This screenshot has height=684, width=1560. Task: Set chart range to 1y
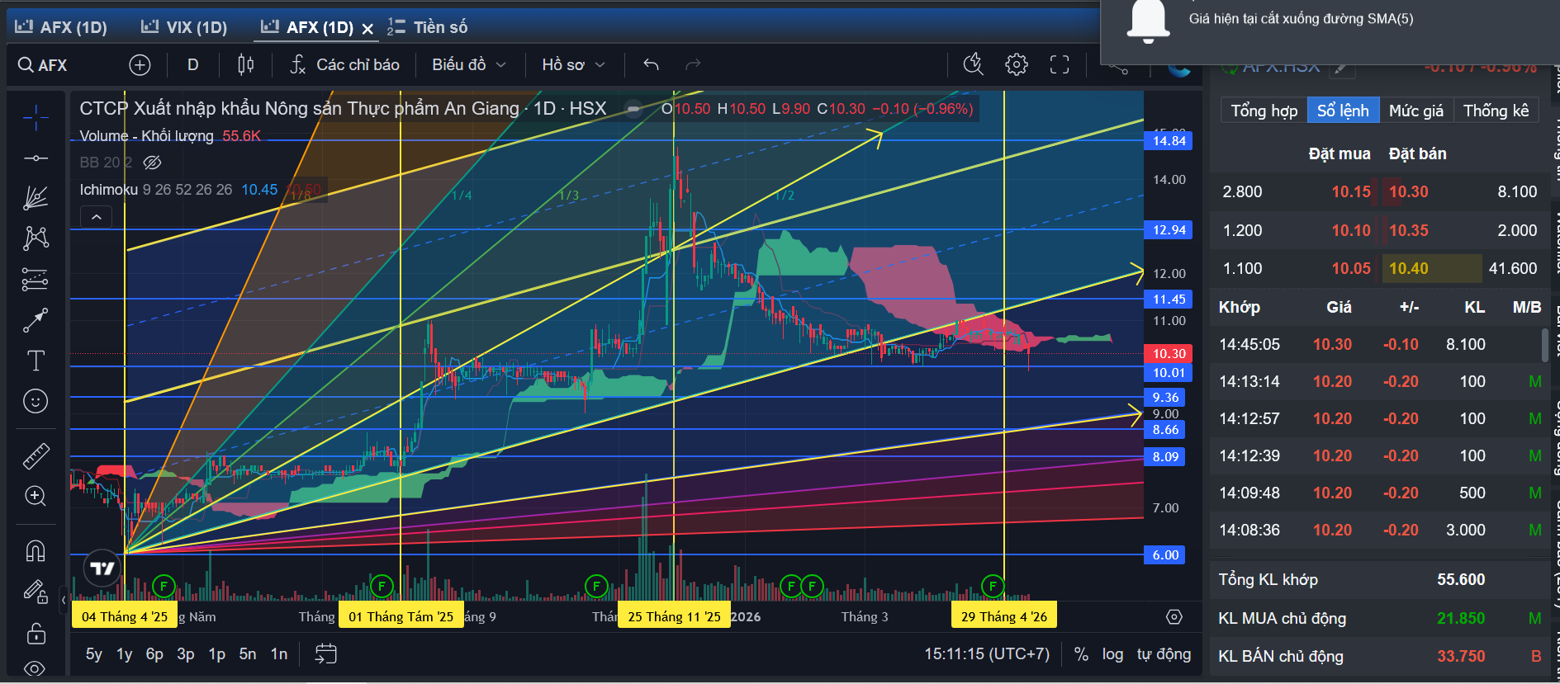coord(125,654)
